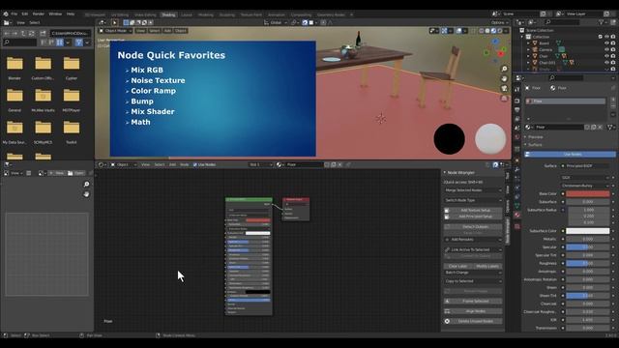Viewport: 619px width, 348px height.
Task: Hide the Camera object via eye icon
Action: pyautogui.click(x=606, y=49)
